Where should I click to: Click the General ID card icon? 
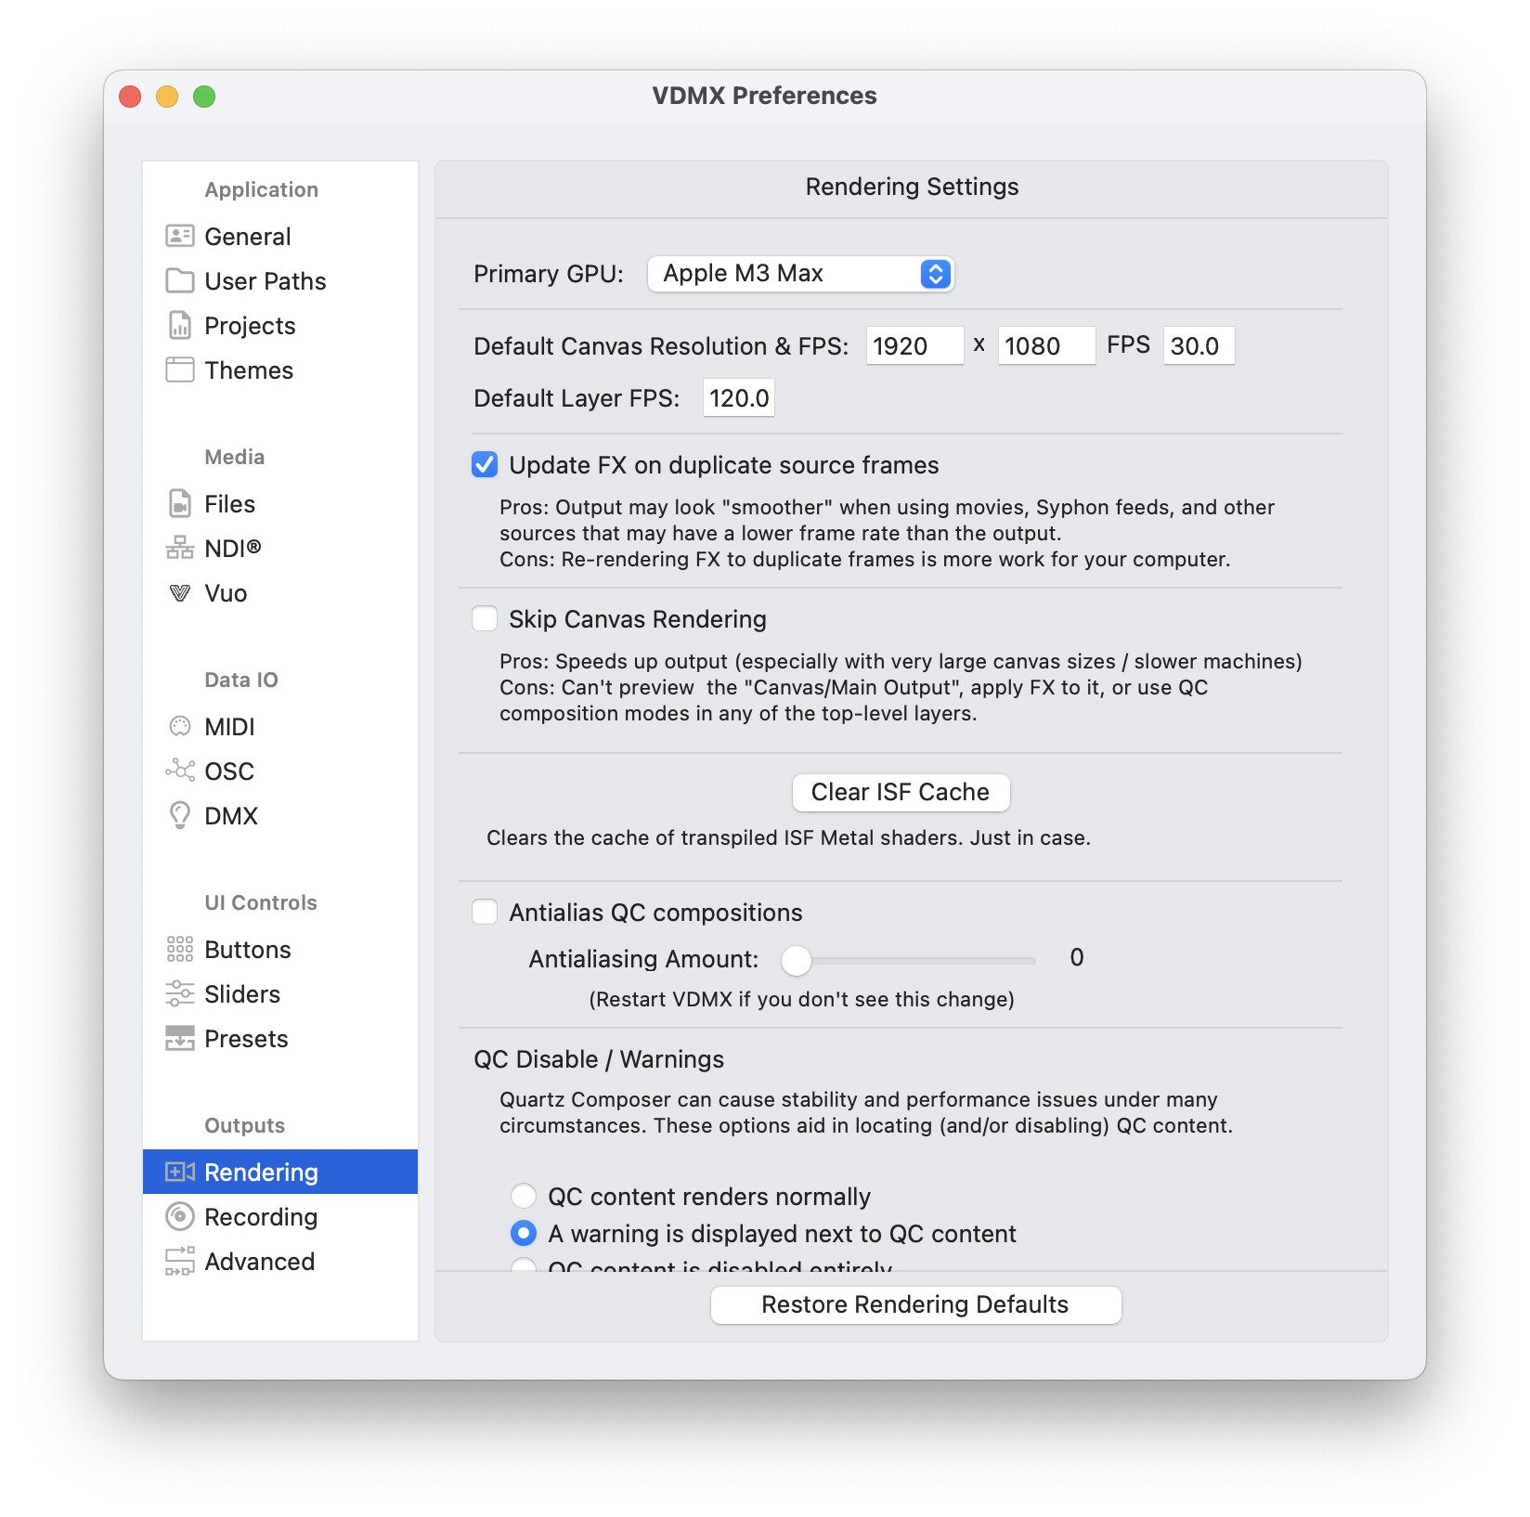[179, 237]
